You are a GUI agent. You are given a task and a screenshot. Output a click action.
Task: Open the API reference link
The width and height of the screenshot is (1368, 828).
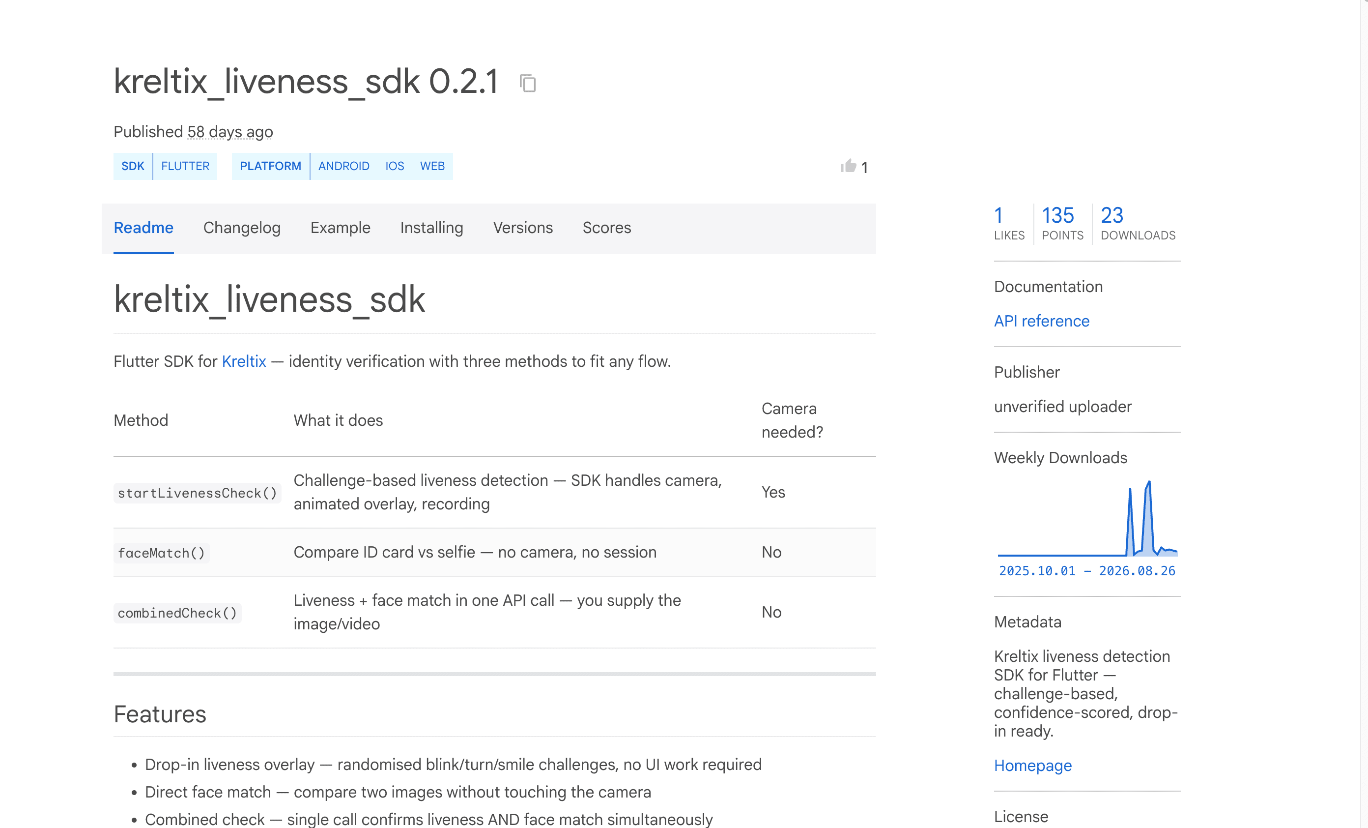coord(1042,321)
